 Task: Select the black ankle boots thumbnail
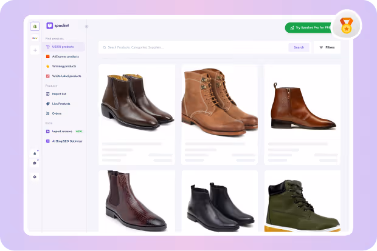[220, 207]
